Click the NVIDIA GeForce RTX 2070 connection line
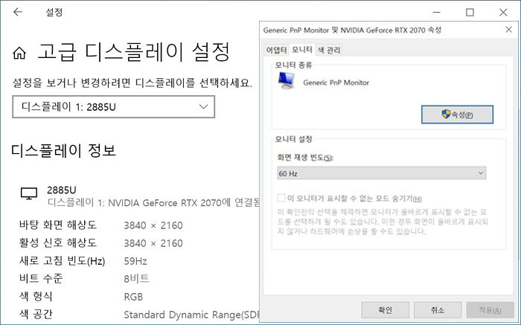The image size is (521, 325). (x=153, y=202)
